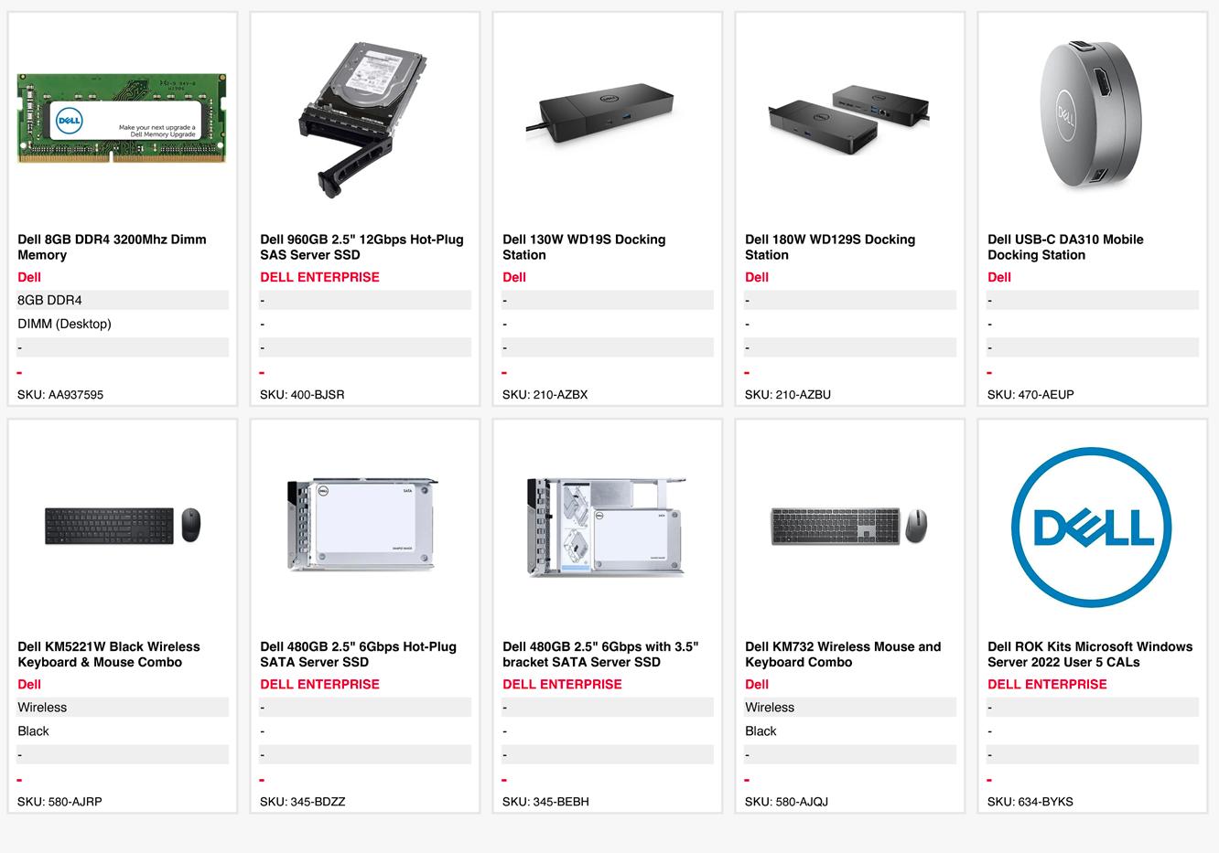
Task: Open Dell ROK Kits Windows Server 2022 title
Action: pos(1090,654)
